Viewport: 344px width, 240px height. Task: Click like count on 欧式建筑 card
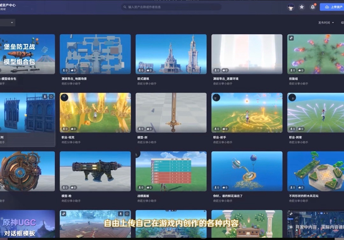(149, 70)
